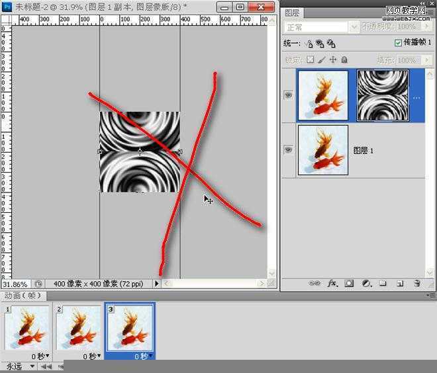Click canvas vertical scrollbar down arrow
Viewport: 437px width, 373px height.
271,273
